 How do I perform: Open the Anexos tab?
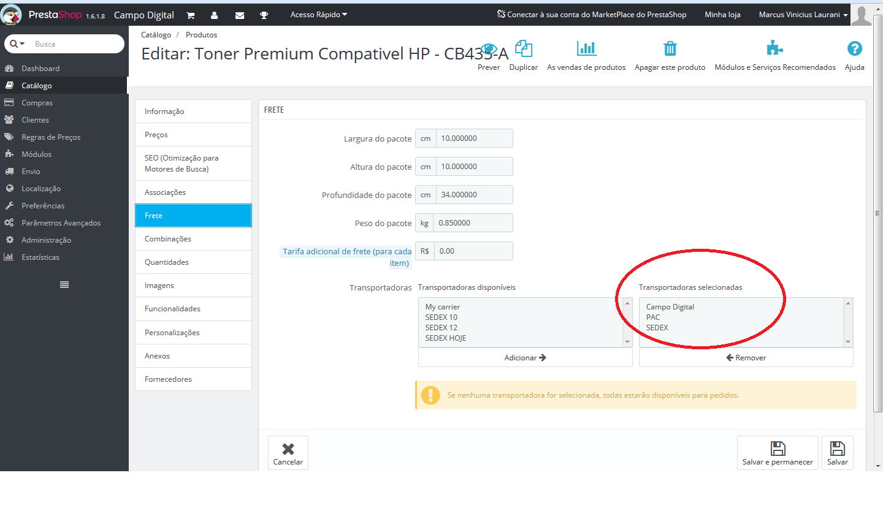click(193, 356)
